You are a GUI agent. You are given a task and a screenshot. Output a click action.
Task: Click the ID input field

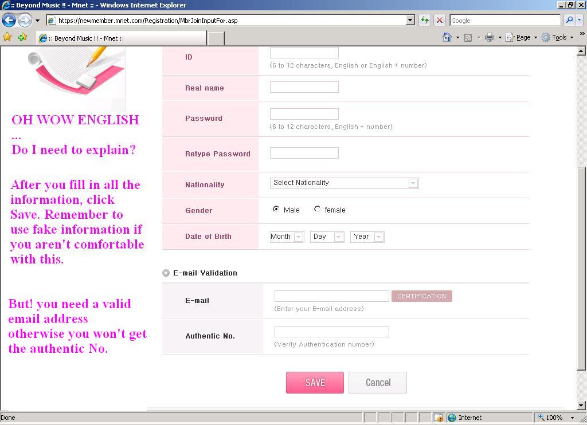click(304, 53)
